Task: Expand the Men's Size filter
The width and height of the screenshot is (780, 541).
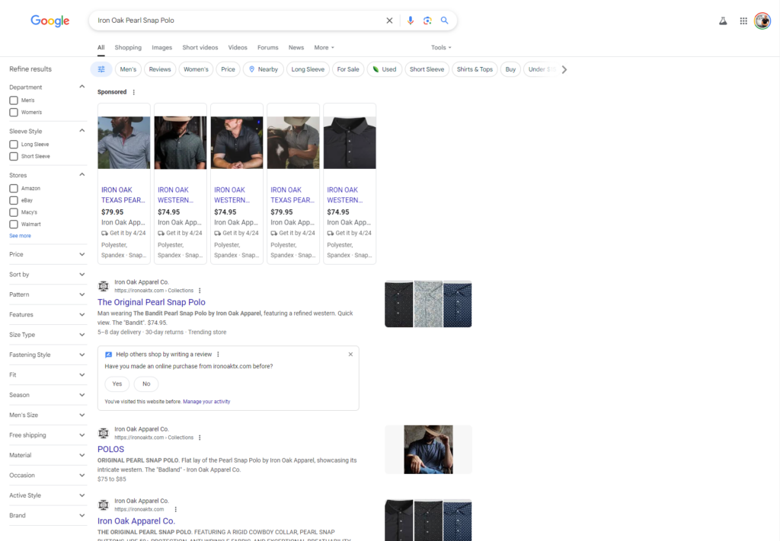Action: pyautogui.click(x=47, y=415)
